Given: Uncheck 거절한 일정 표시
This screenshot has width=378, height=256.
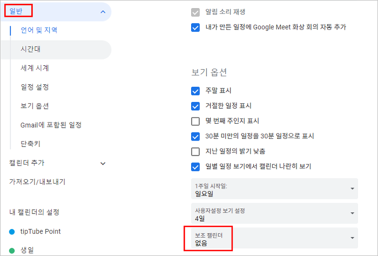Looking at the screenshot, I should [195, 106].
